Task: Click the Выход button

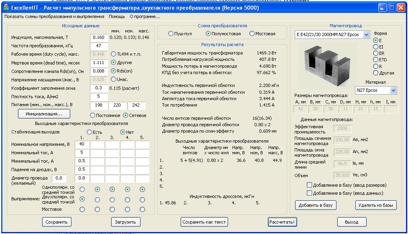Action: point(352,222)
